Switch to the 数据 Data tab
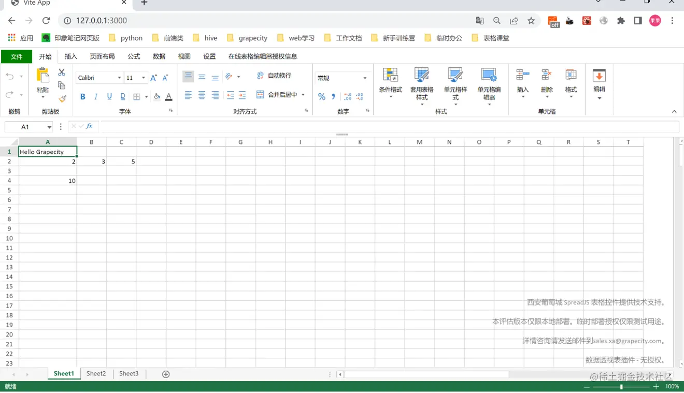 click(159, 56)
